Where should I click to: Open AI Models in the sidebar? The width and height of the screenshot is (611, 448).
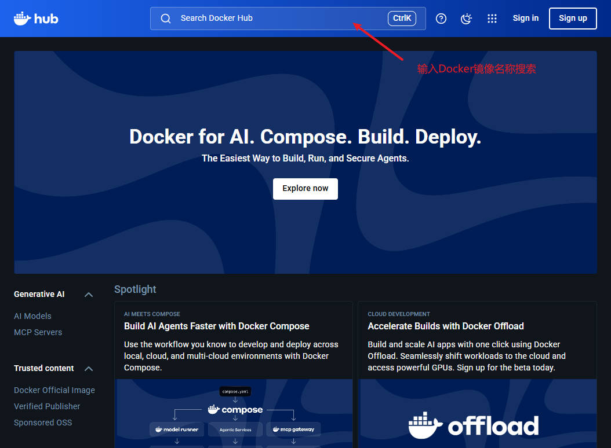32,316
